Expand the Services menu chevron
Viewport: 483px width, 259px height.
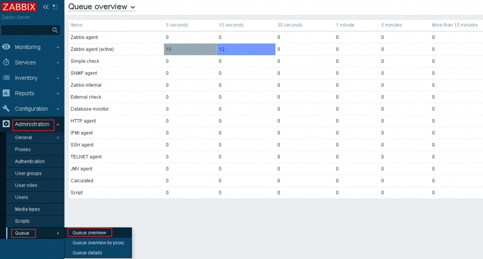click(x=58, y=63)
